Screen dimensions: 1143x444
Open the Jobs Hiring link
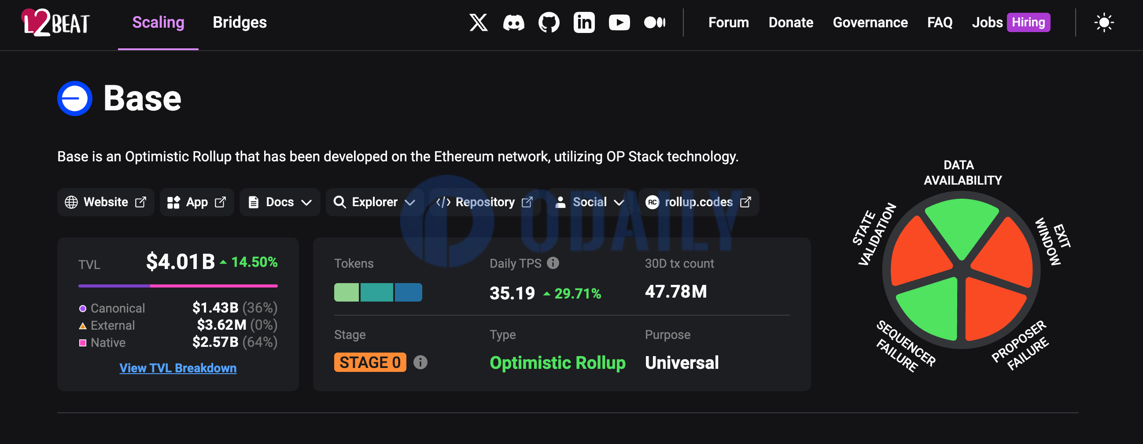pos(1011,22)
